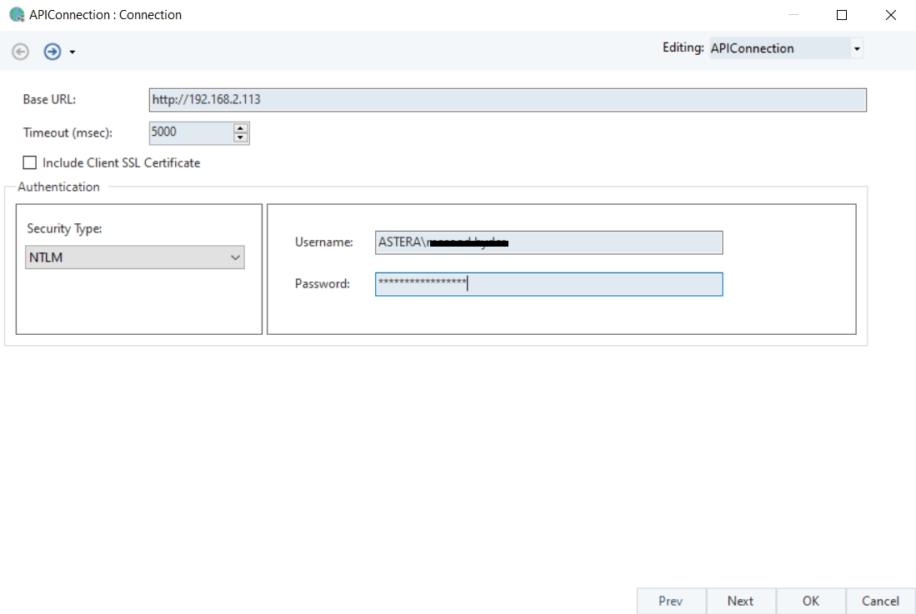Minimize the APIConnection window
The height and width of the screenshot is (614, 916).
(x=793, y=15)
